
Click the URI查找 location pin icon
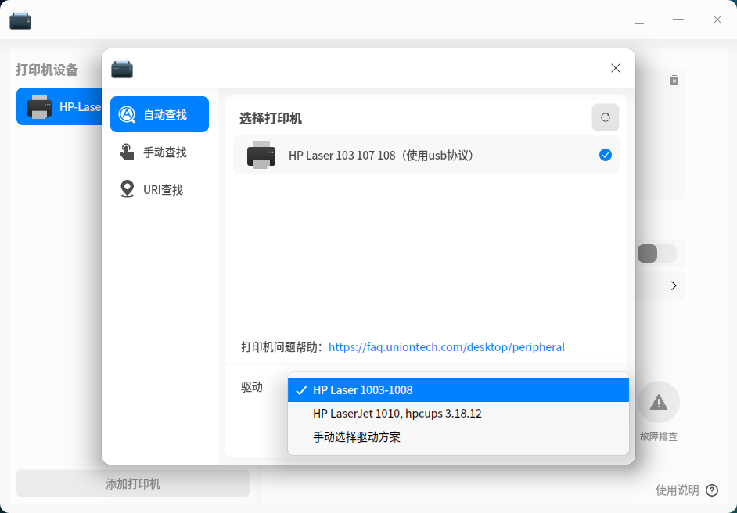(x=127, y=189)
